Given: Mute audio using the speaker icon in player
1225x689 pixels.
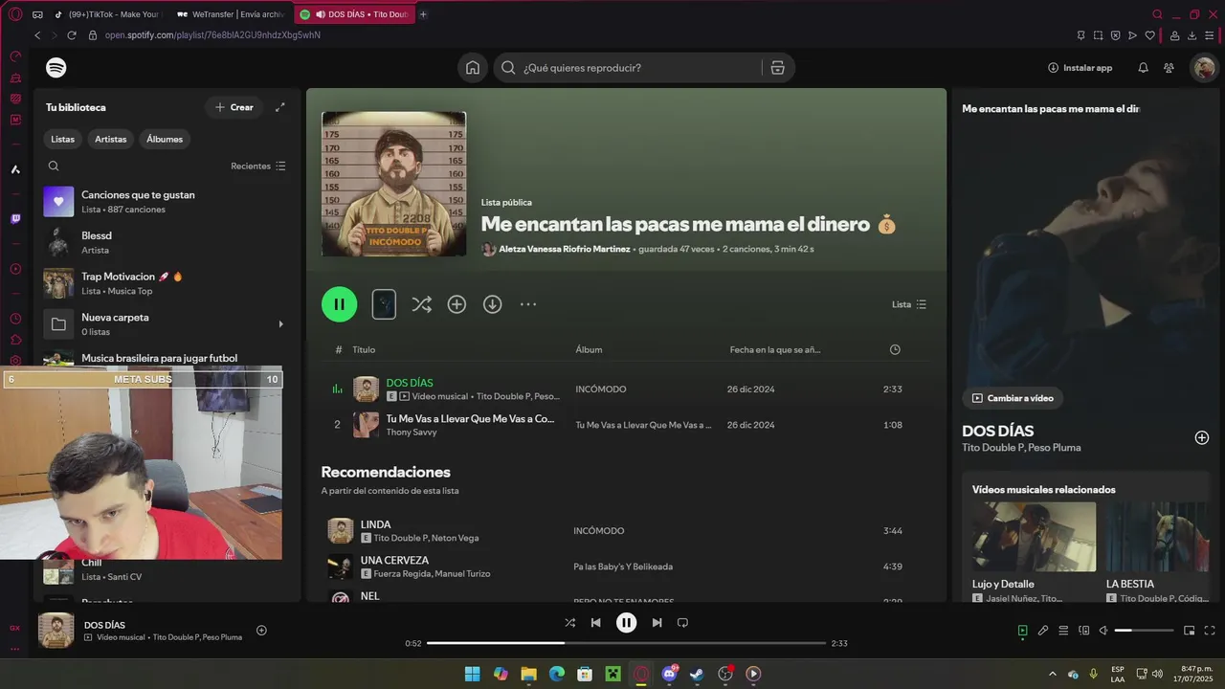Looking at the screenshot, I should pos(1103,631).
